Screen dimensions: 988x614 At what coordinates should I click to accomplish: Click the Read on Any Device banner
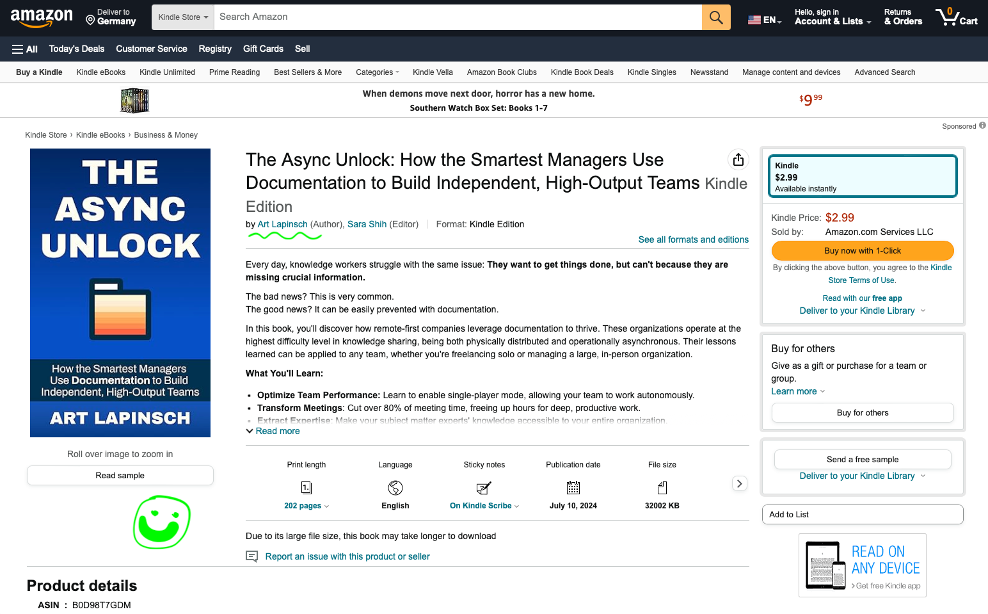click(863, 565)
